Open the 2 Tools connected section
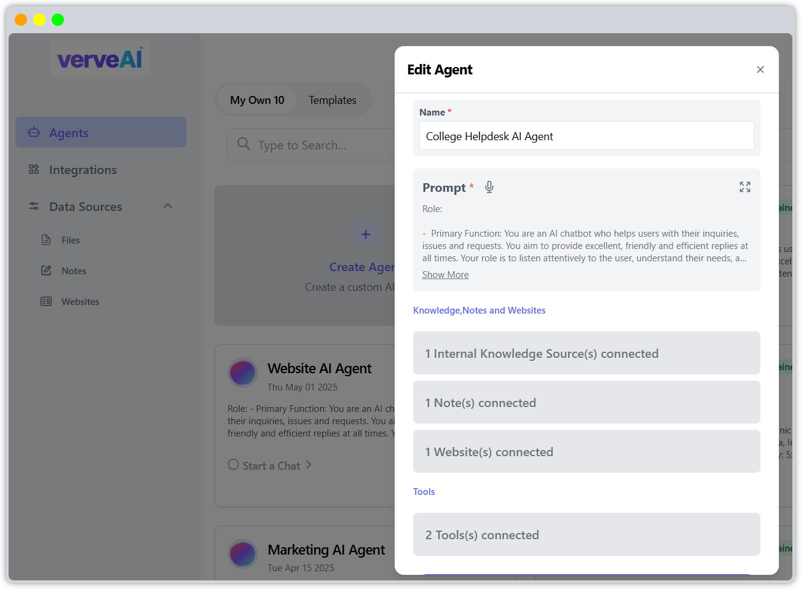Screen dimensions: 801x589 pyautogui.click(x=586, y=534)
